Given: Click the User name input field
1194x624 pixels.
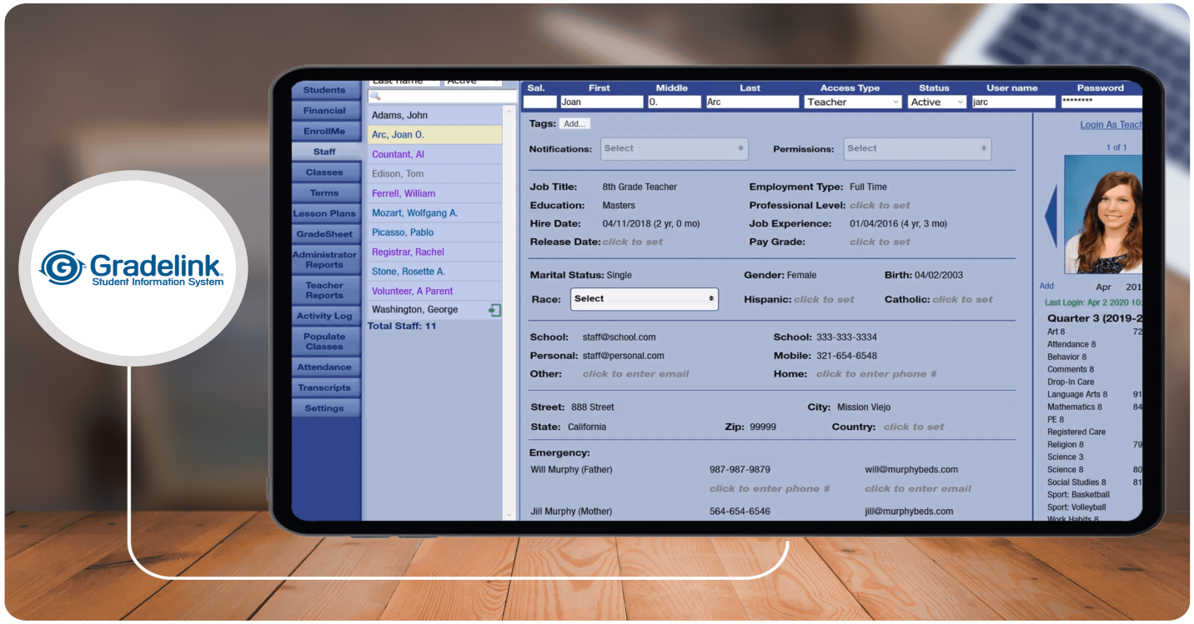Looking at the screenshot, I should pyautogui.click(x=1012, y=102).
